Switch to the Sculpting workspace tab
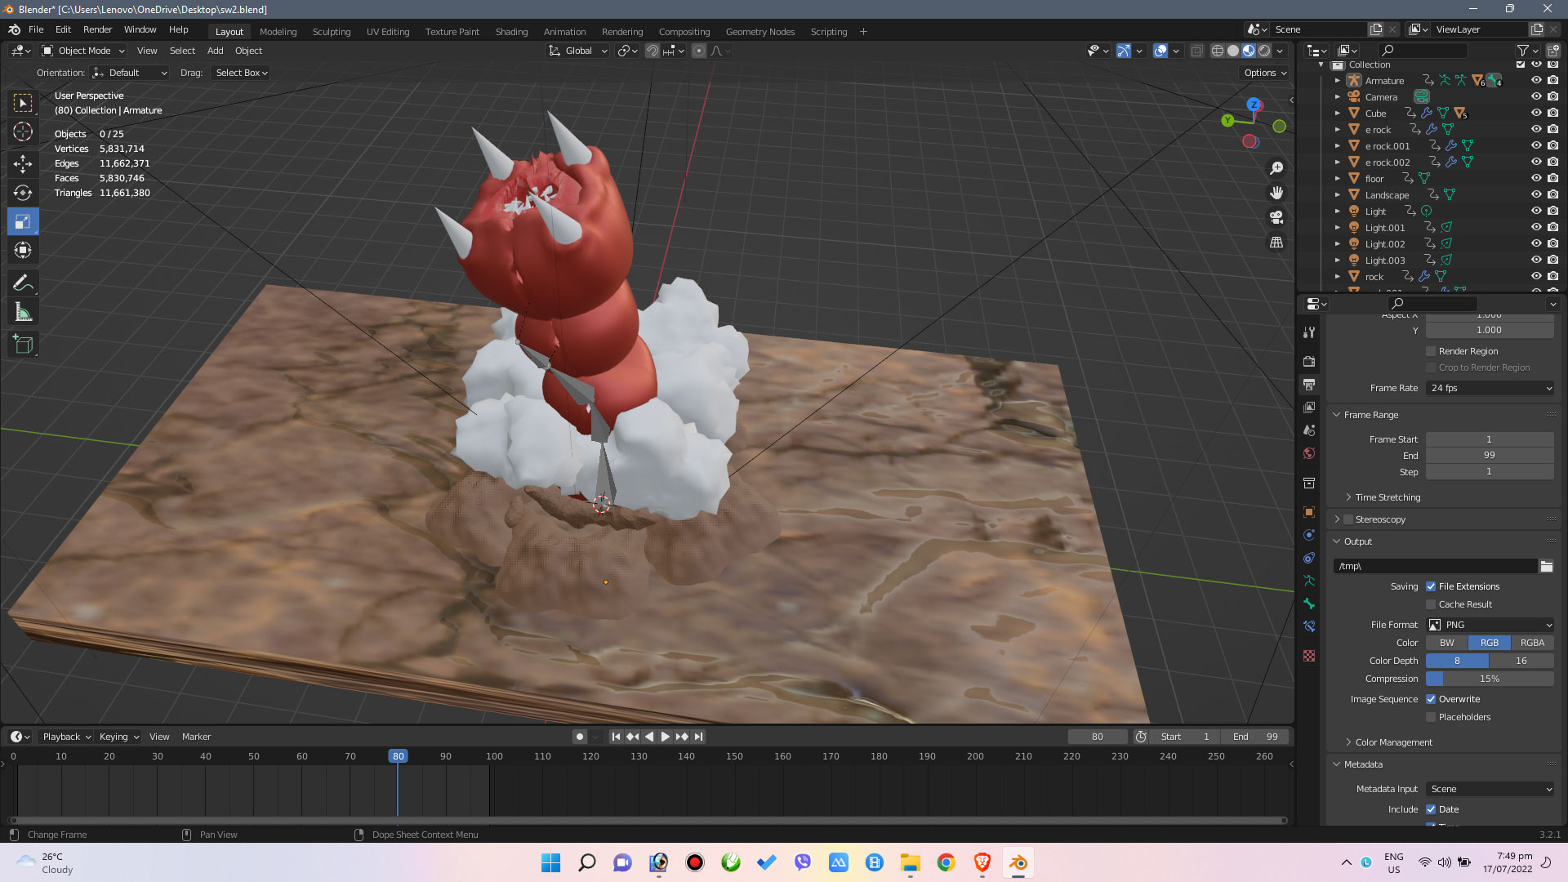This screenshot has height=882, width=1568. click(332, 32)
